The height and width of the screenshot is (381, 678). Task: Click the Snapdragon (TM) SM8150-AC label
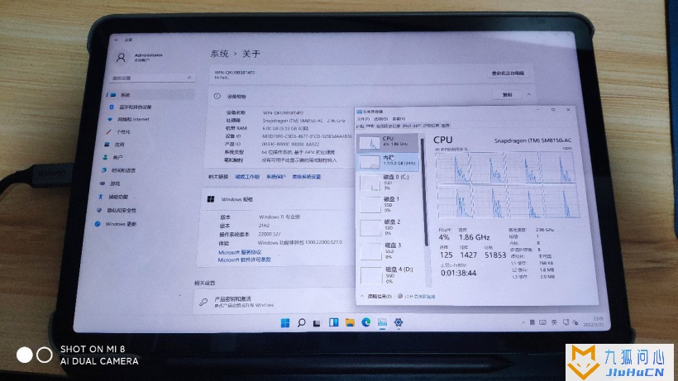pos(532,140)
